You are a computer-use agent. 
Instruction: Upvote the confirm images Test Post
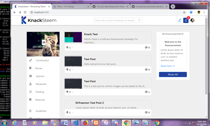(x=67, y=92)
